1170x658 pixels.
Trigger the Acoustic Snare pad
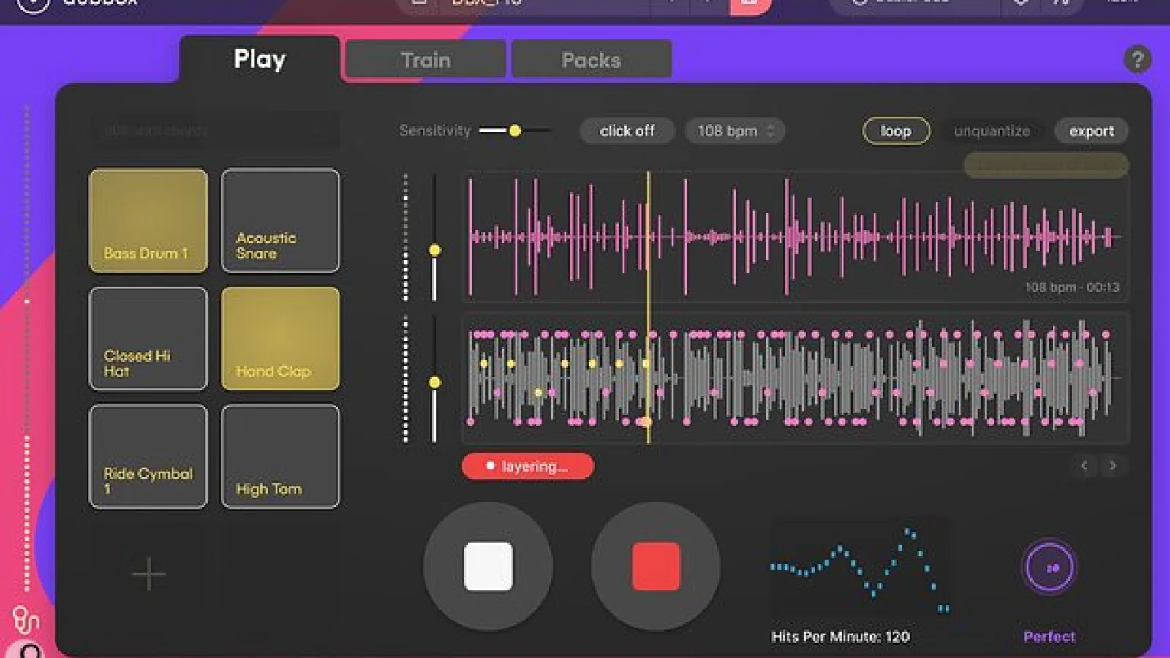coord(280,221)
